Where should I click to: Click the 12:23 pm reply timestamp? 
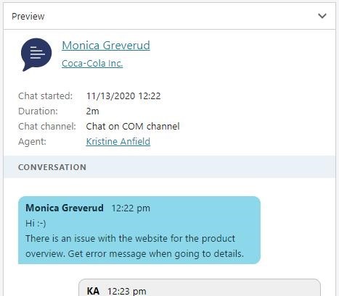[127, 291]
